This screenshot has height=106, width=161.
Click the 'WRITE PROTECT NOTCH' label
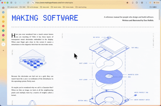point(142,100)
